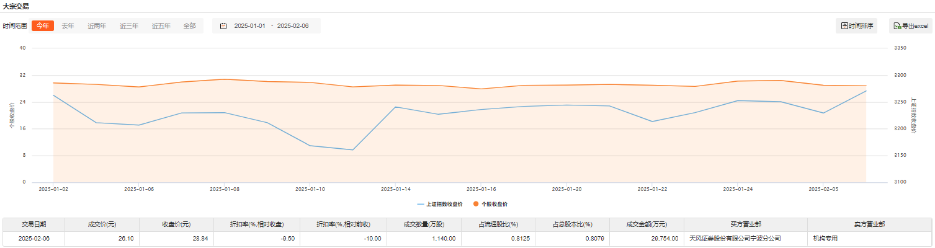935x248 pixels.
Task: Open end date 2025-02-06 picker
Action: point(293,26)
